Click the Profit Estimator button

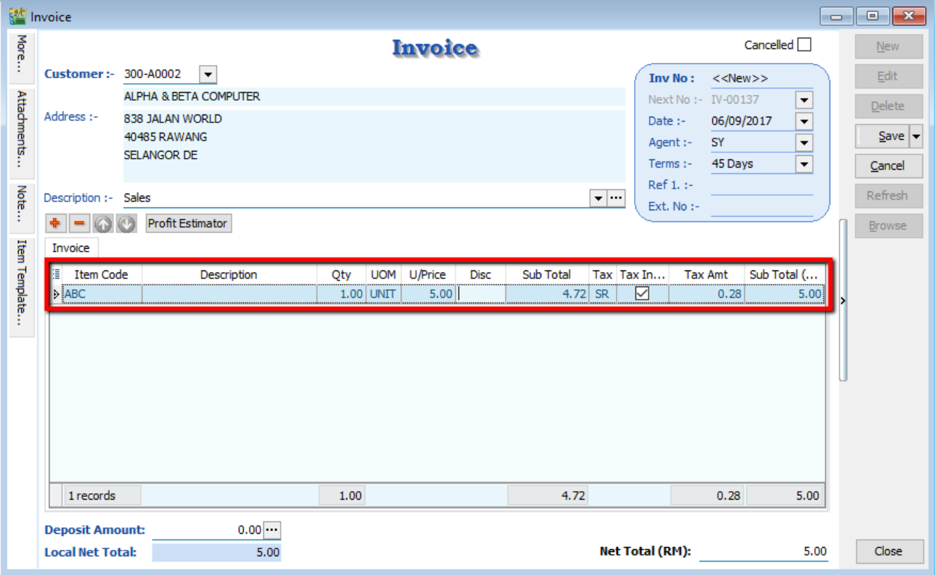coord(188,224)
